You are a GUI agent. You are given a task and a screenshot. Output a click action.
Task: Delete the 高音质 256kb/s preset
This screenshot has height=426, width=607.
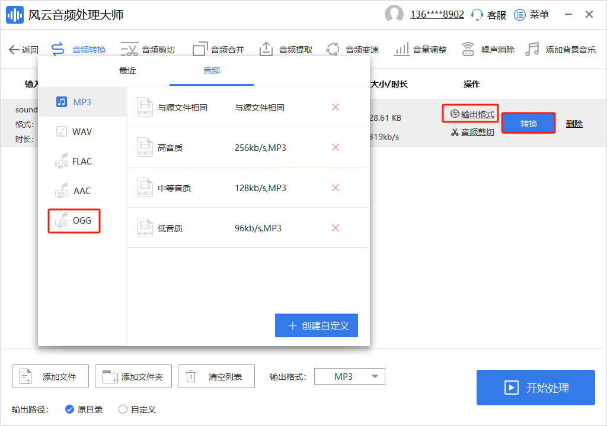click(x=336, y=147)
